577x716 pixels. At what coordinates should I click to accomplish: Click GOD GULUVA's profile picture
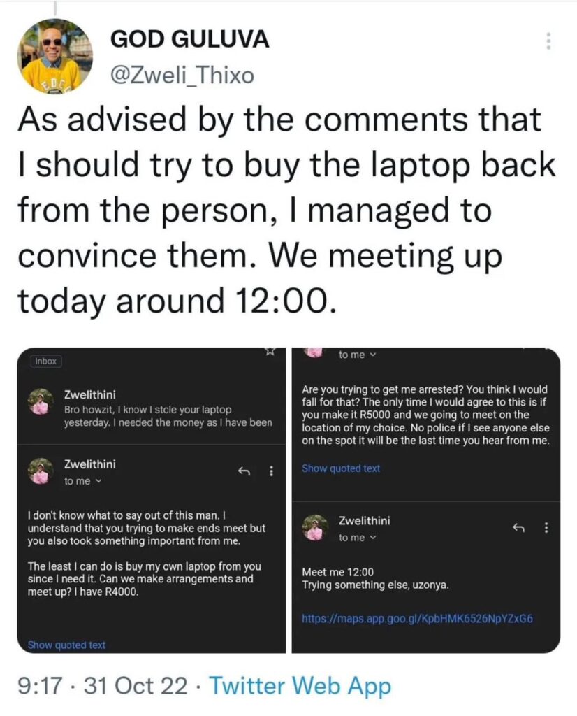(54, 56)
